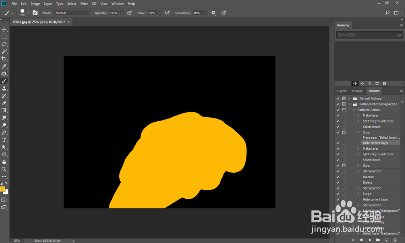Toggle Quick Mask mode
The height and width of the screenshot is (243, 405).
(4, 200)
